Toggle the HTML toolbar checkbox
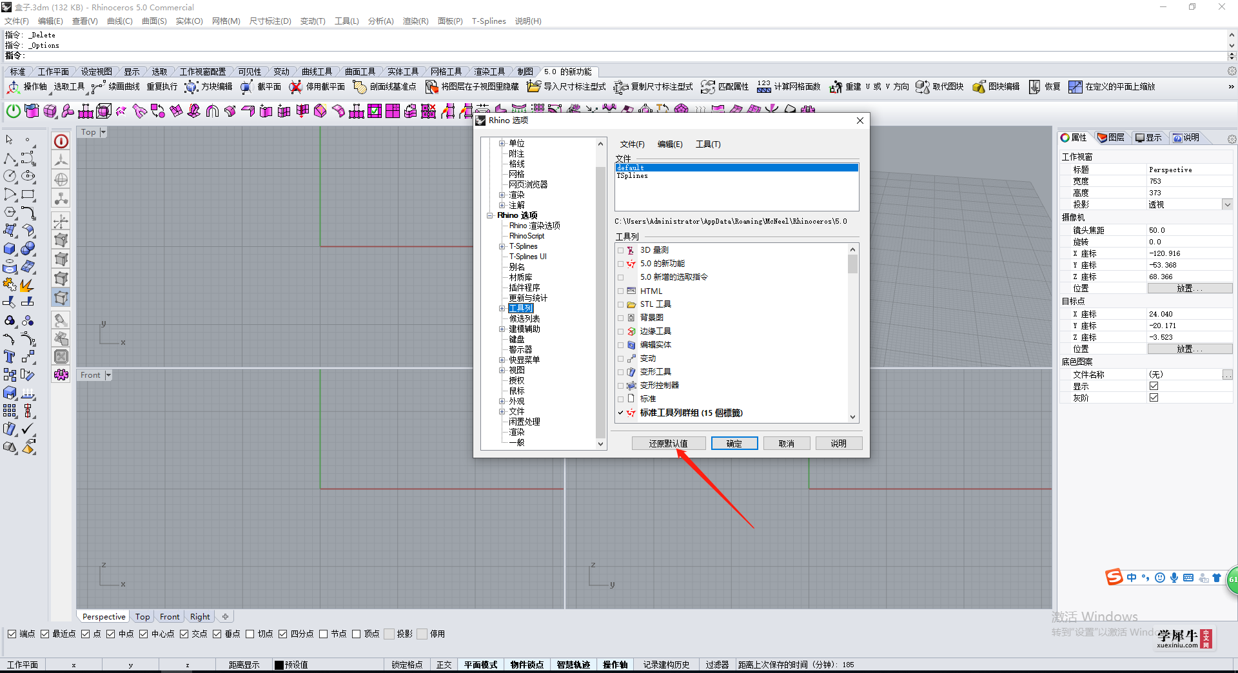The width and height of the screenshot is (1238, 673). click(x=621, y=291)
